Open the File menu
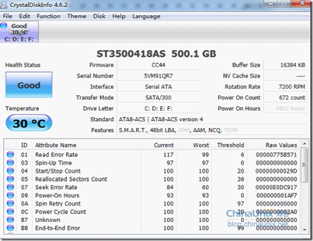313x241 pixels. coord(7,16)
